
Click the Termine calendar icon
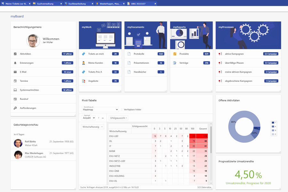point(15,81)
